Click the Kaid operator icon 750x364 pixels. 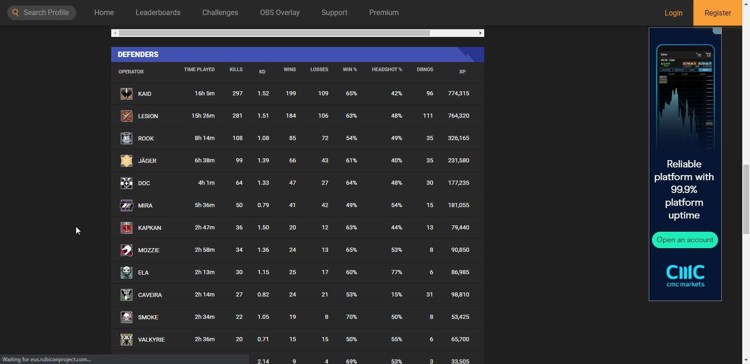pos(126,94)
